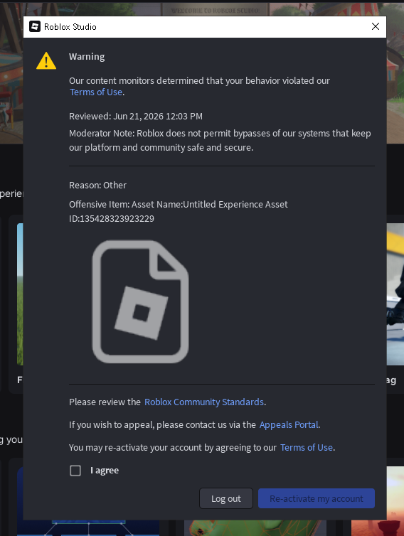The height and width of the screenshot is (536, 404).
Task: Click the Roblox Studio logo icon in title bar
Action: tap(35, 27)
